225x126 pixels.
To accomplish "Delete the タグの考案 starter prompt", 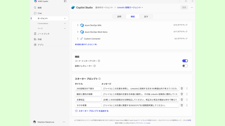I will [x=182, y=105].
